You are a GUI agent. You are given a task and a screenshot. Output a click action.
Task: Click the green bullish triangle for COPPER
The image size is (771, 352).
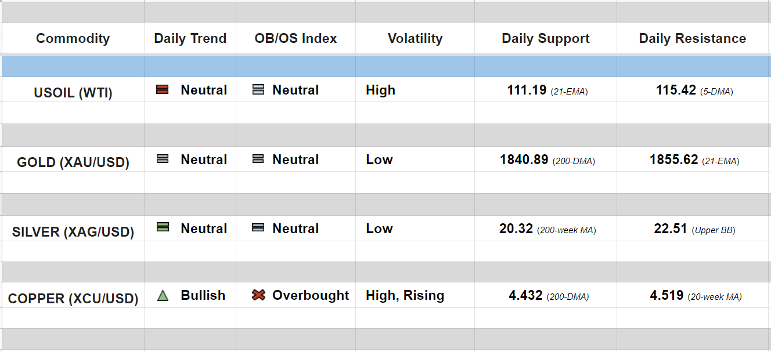click(163, 296)
